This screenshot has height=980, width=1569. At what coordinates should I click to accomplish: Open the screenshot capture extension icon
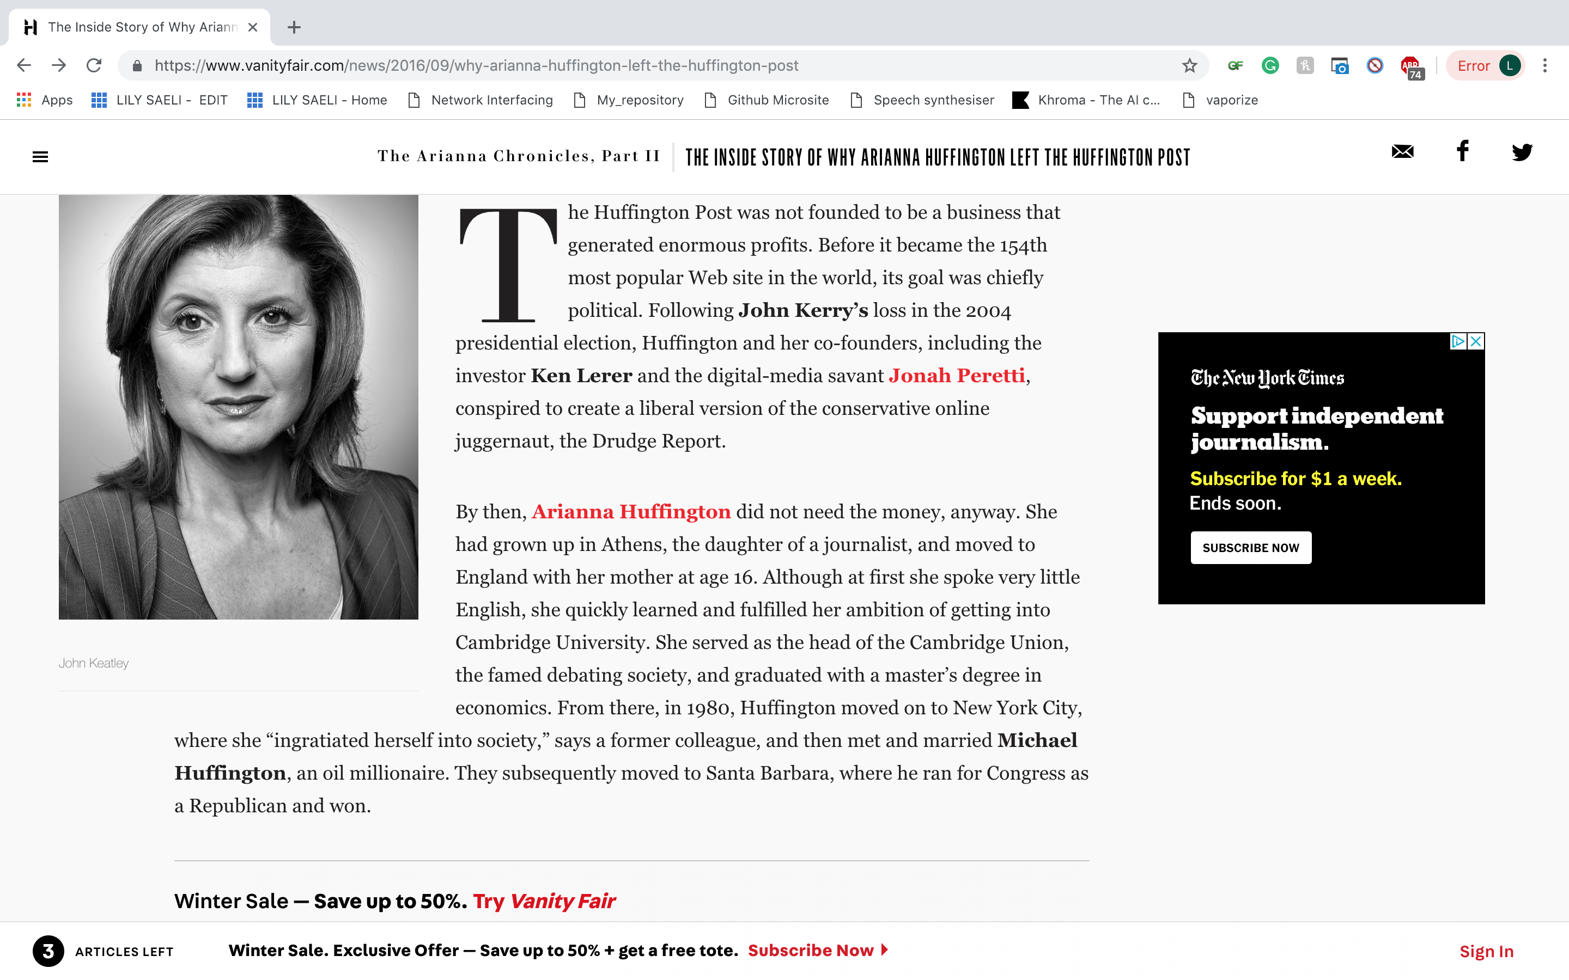[1340, 65]
